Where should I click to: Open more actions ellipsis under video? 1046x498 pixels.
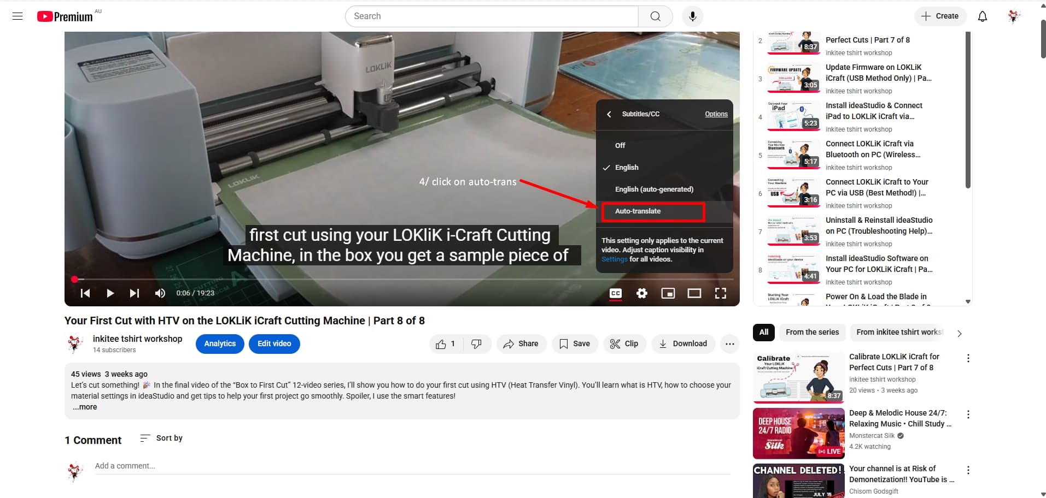[x=729, y=343]
